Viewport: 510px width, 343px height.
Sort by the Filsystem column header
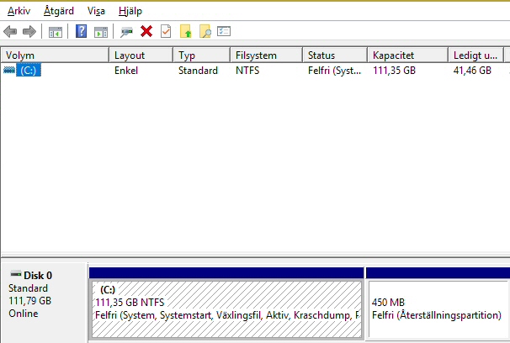pyautogui.click(x=267, y=55)
